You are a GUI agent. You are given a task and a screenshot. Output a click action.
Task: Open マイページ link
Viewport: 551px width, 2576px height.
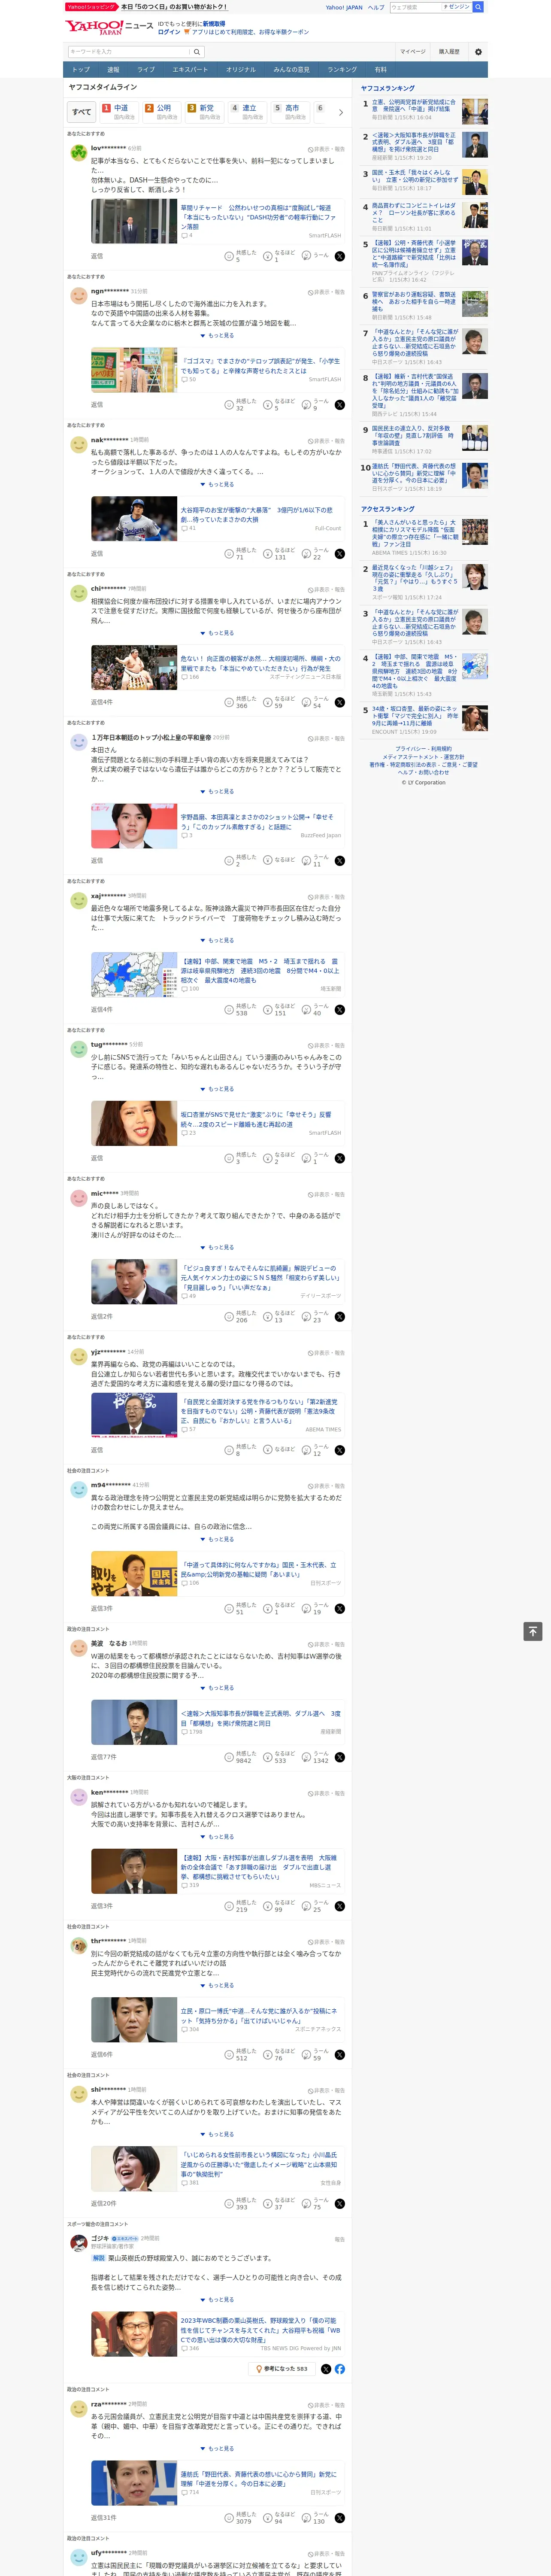pyautogui.click(x=413, y=51)
